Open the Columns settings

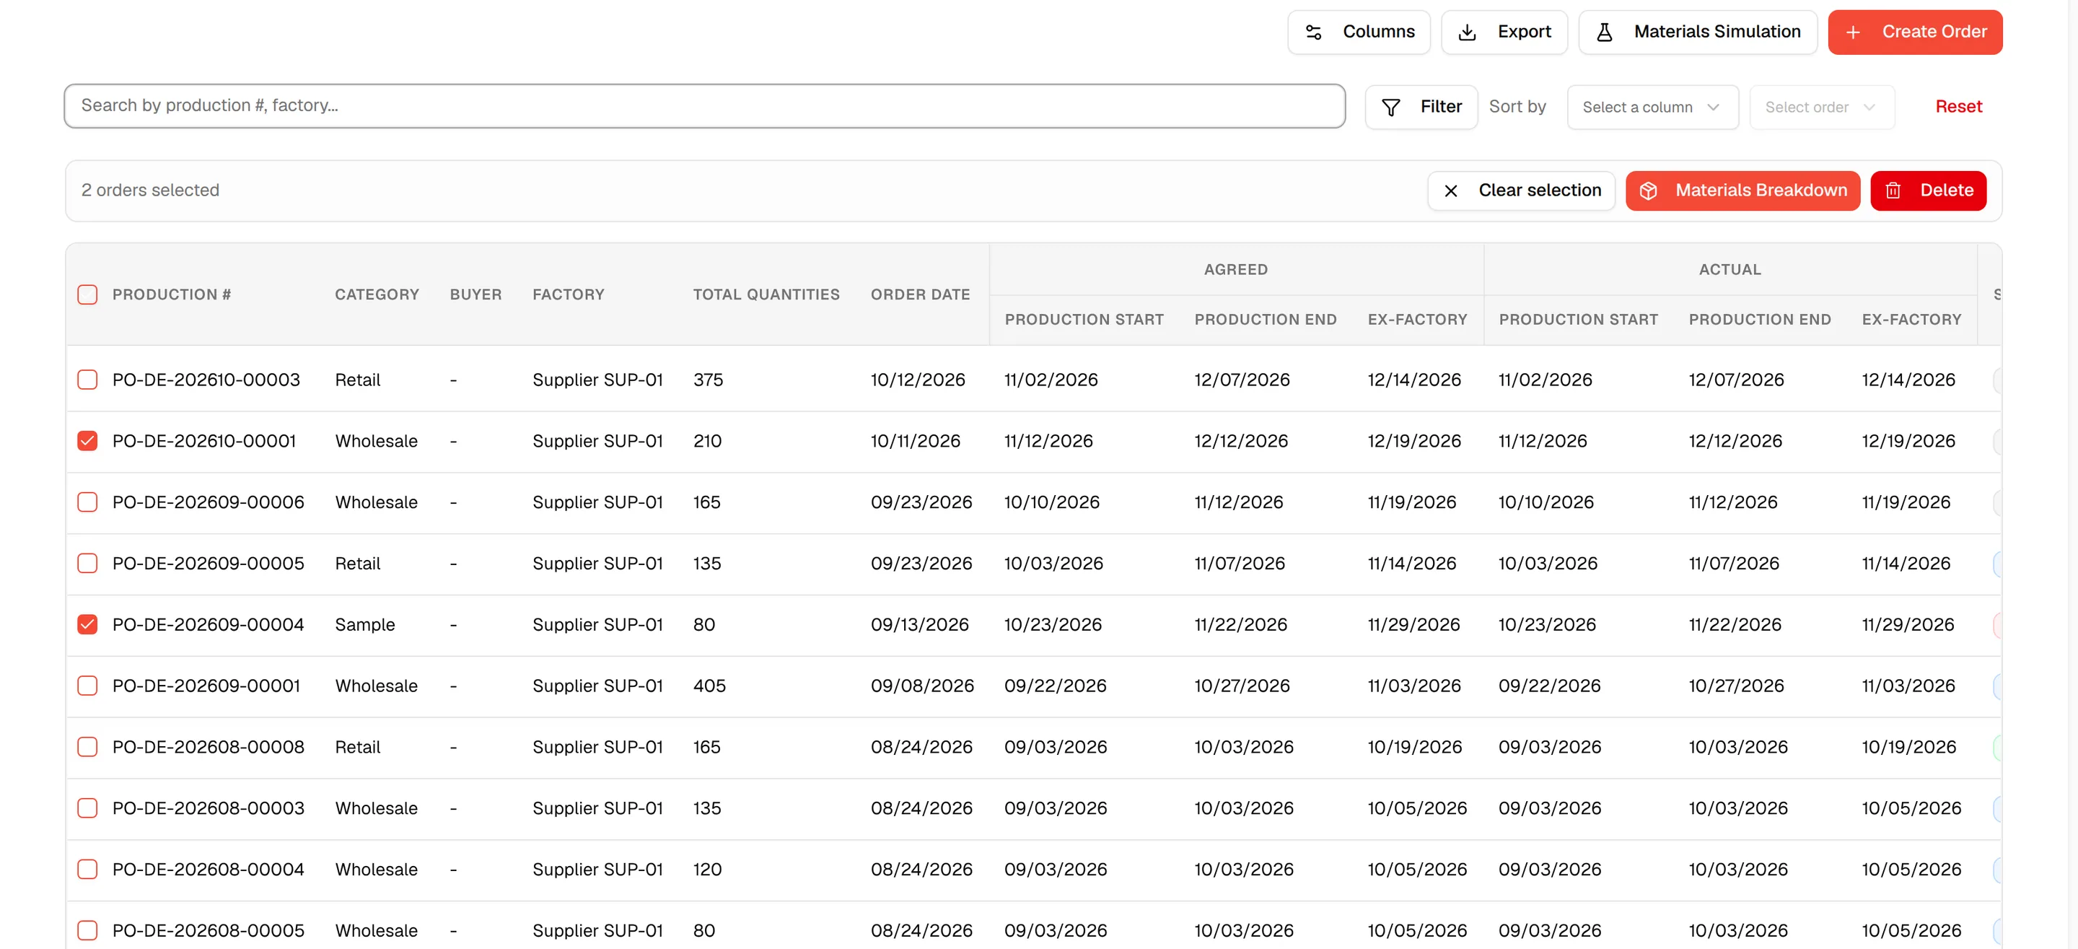click(1359, 32)
